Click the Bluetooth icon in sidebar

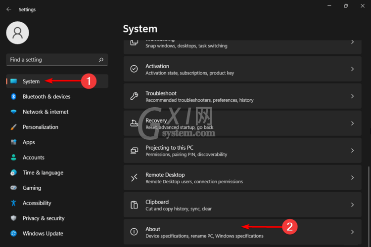coord(13,96)
